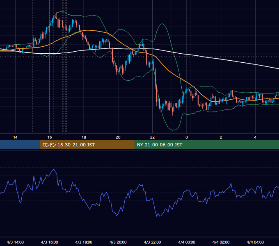Click the ロンドン 15:30-21:00 JST session bar

pos(87,145)
